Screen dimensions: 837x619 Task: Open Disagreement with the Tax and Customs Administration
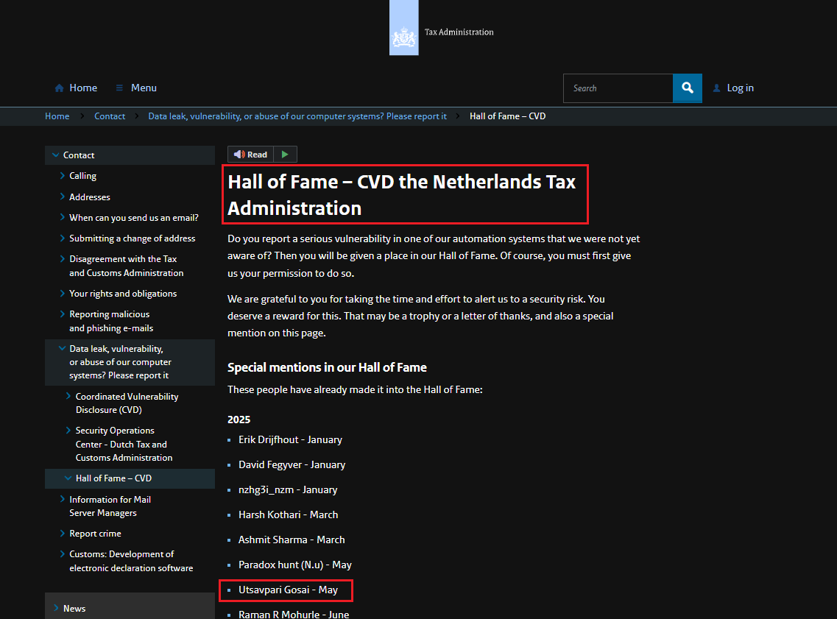[127, 266]
